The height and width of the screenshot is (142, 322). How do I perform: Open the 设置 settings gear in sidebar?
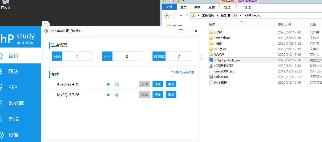pyautogui.click(x=13, y=135)
